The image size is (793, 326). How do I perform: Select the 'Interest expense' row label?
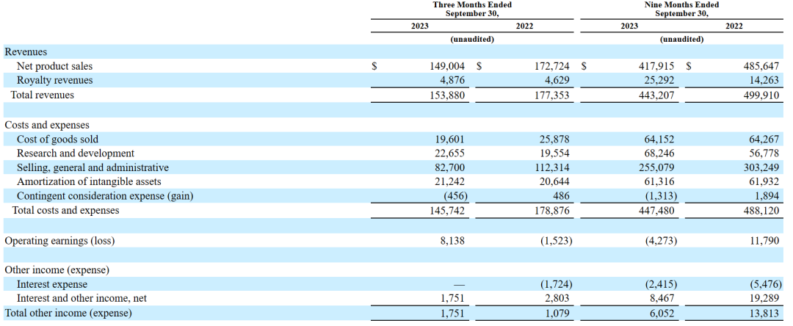click(x=52, y=285)
